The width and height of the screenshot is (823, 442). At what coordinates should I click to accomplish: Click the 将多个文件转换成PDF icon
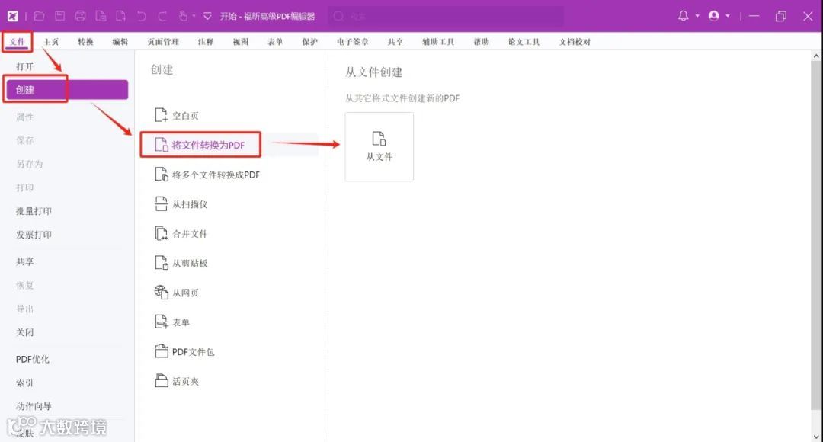pos(161,175)
